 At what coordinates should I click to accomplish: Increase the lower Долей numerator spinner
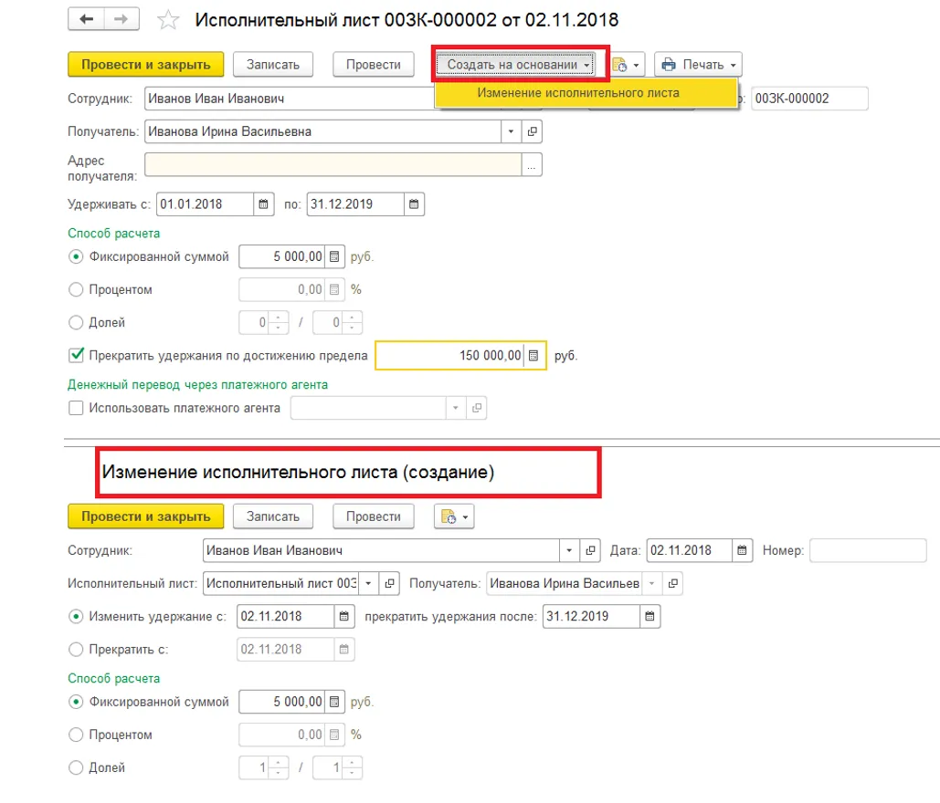click(x=280, y=763)
